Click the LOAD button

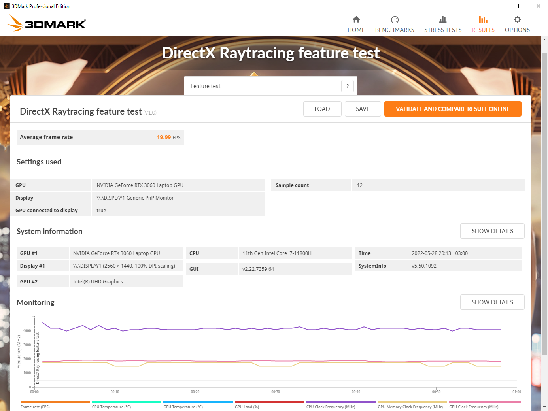point(322,109)
